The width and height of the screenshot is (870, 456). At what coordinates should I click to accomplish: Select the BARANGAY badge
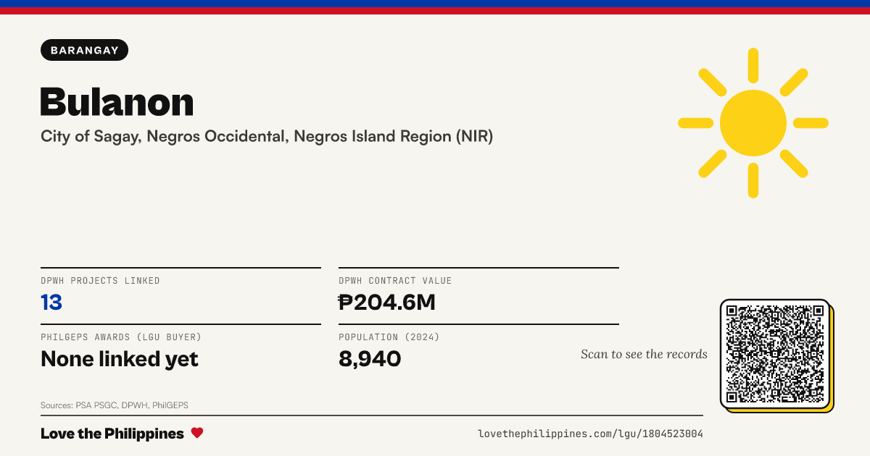pos(85,50)
